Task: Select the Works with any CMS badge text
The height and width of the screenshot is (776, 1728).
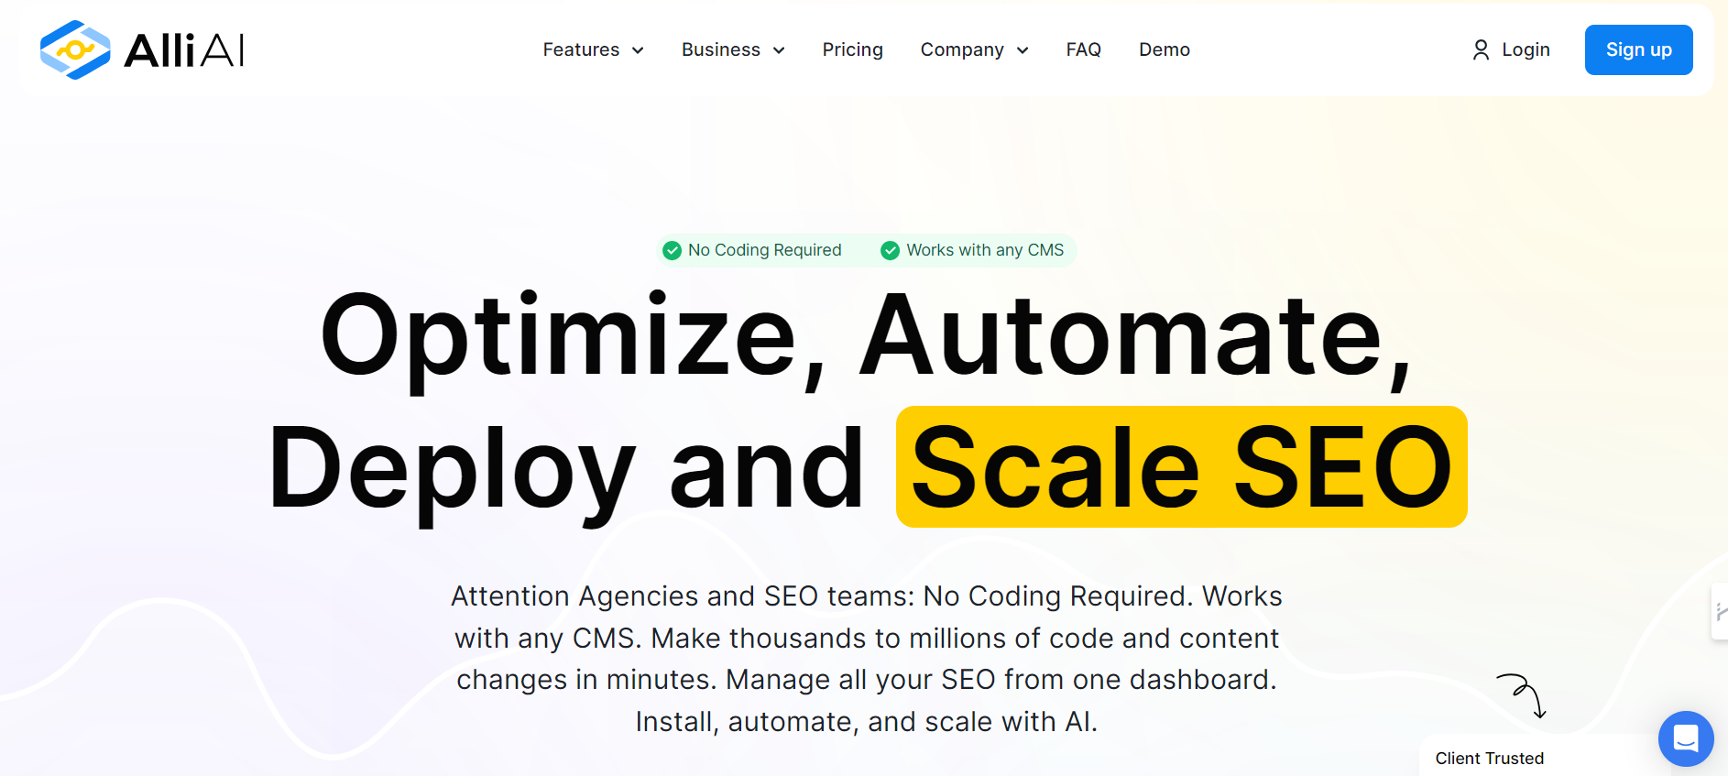Action: [x=985, y=250]
